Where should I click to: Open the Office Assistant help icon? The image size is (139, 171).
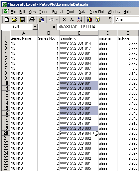pos(97,20)
